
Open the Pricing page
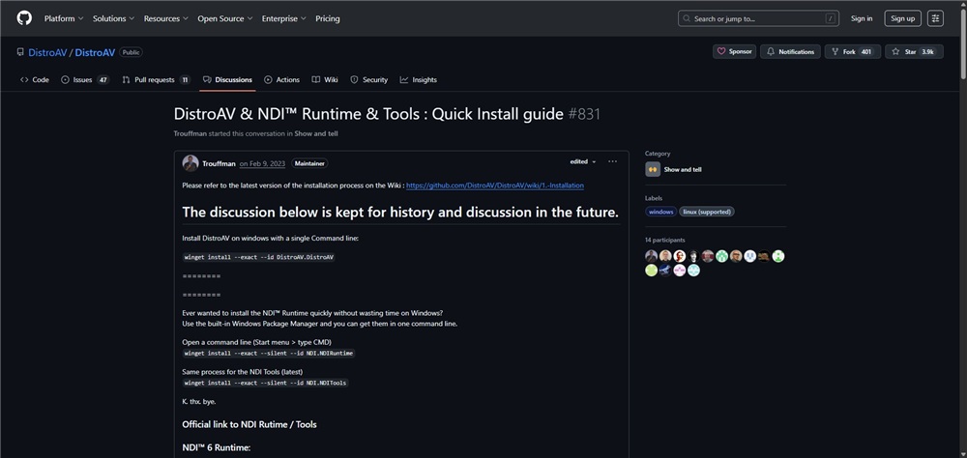click(328, 18)
